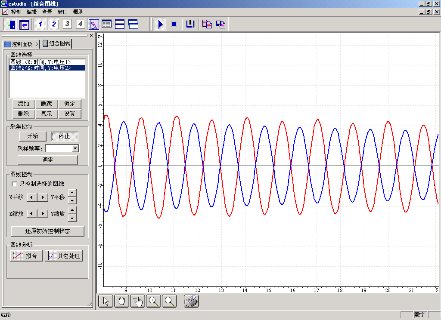Click the 拟合 curve fitting button
This screenshot has height=320, width=441.
coord(27,256)
